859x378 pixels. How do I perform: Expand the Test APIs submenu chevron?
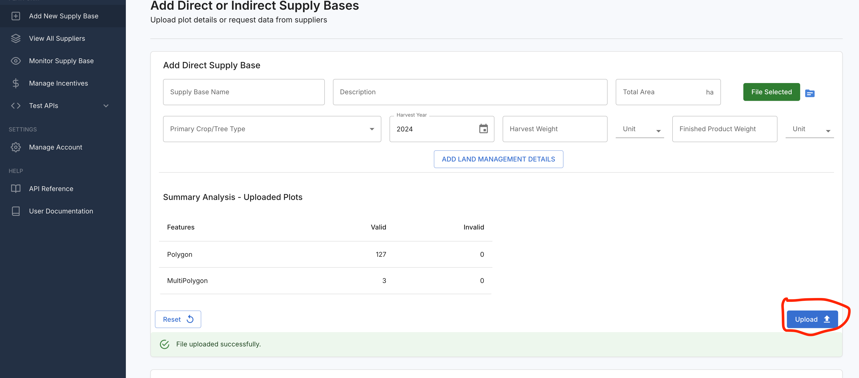[x=106, y=106]
